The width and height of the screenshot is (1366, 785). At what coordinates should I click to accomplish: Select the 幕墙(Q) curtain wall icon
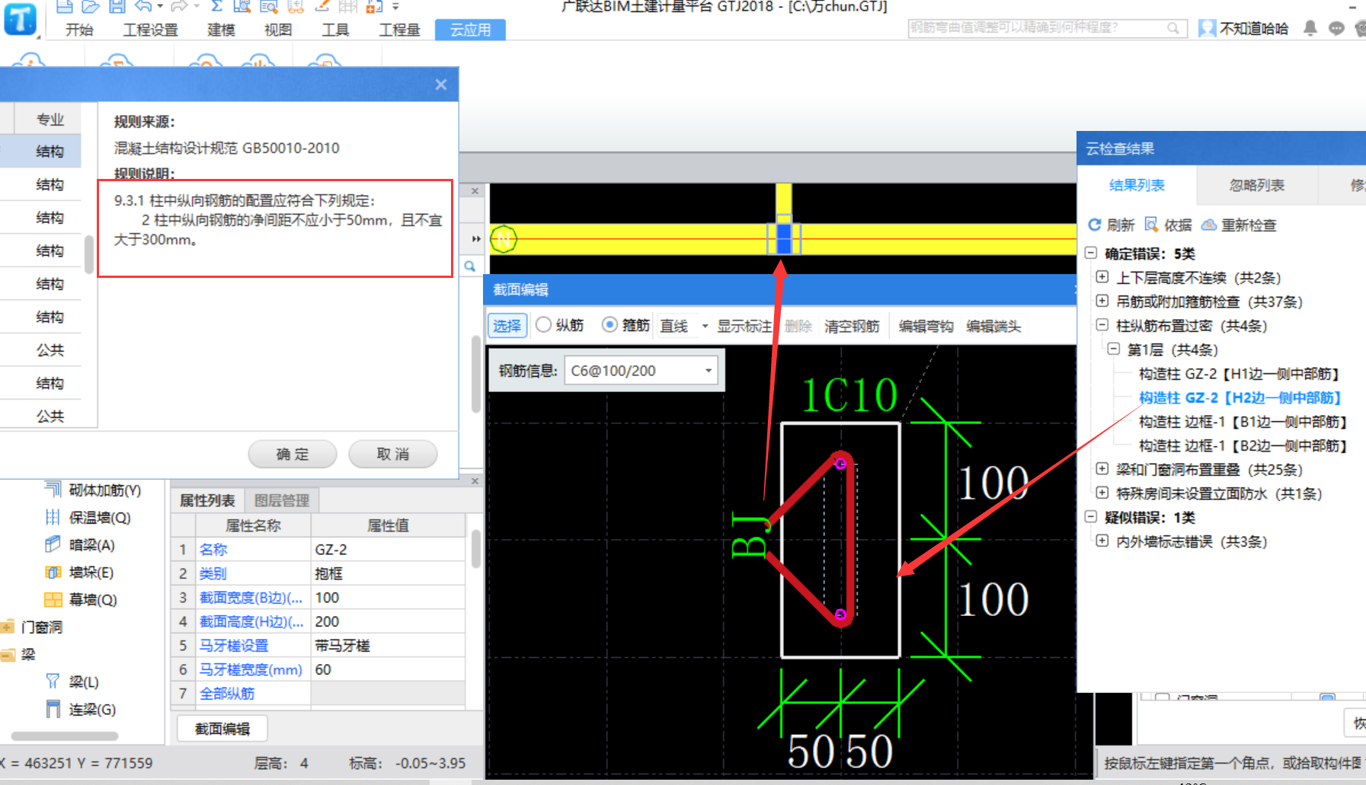53,600
